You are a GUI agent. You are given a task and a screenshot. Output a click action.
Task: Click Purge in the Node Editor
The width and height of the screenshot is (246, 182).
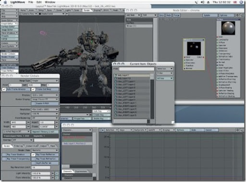[x=176, y=15]
